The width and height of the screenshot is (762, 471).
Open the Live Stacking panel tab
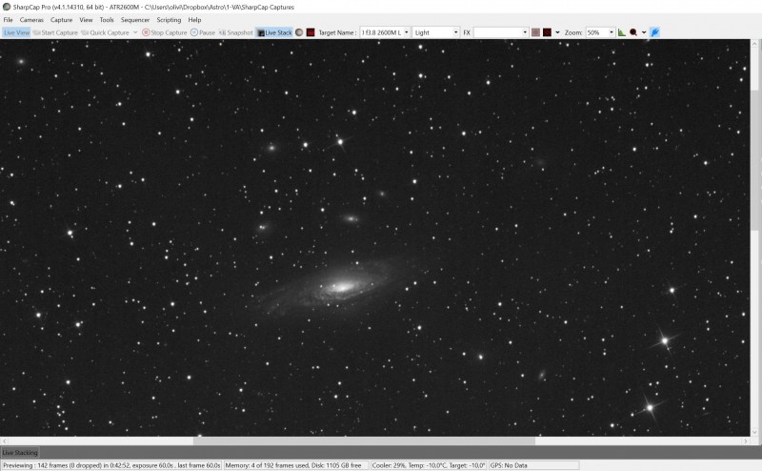click(20, 453)
